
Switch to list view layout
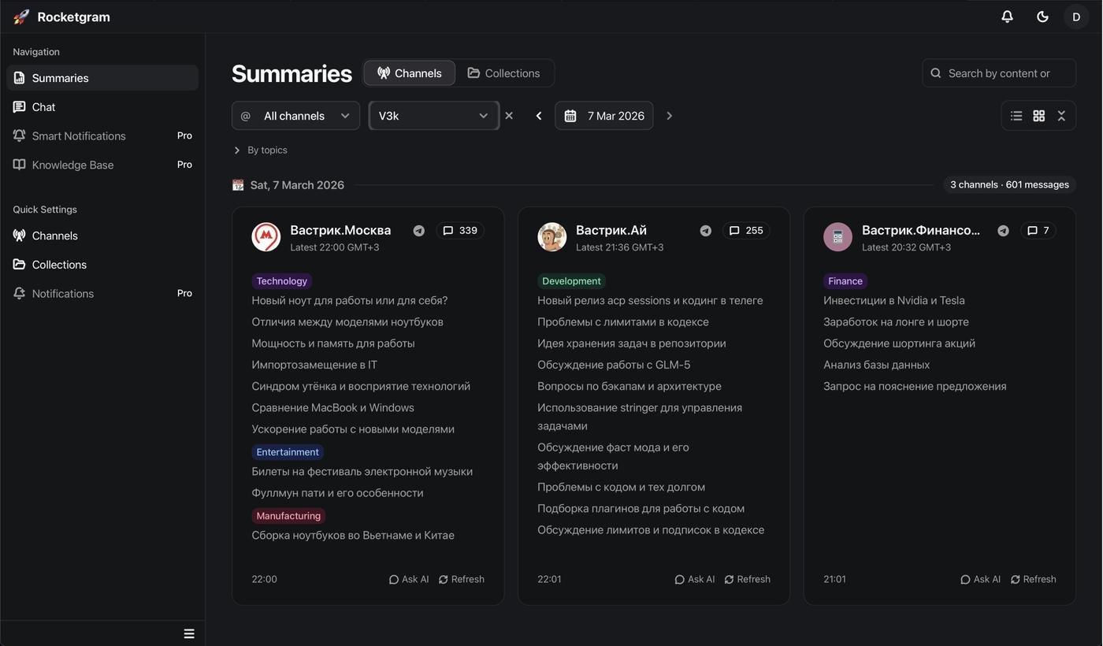coord(1016,116)
